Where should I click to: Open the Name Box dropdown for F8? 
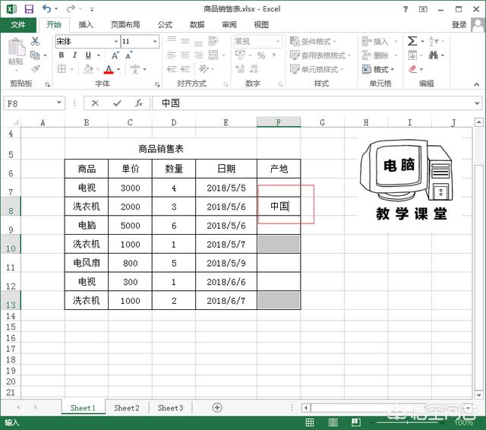tap(60, 103)
